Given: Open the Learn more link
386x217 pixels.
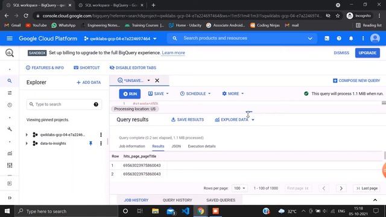Looking at the screenshot, I should click(173, 53).
